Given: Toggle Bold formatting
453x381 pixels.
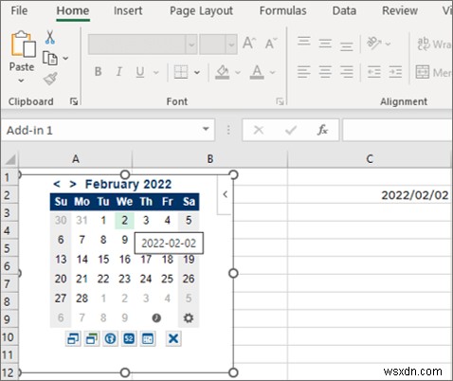Looking at the screenshot, I should pyautogui.click(x=99, y=72).
